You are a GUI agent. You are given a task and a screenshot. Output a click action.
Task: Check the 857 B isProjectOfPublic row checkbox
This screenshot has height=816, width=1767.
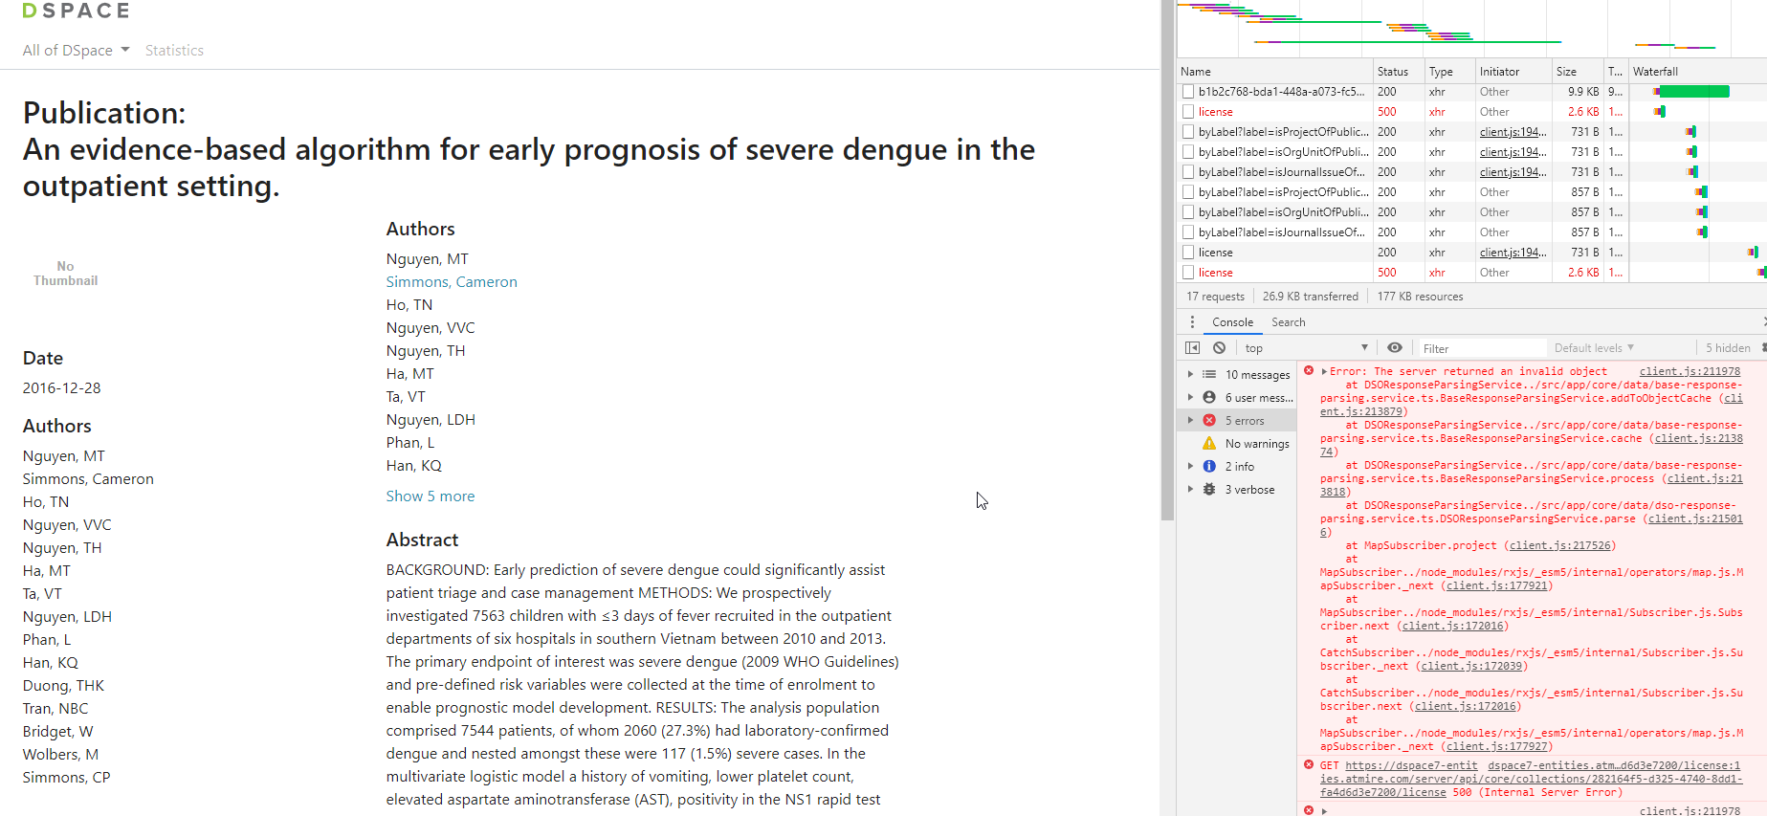click(1188, 192)
